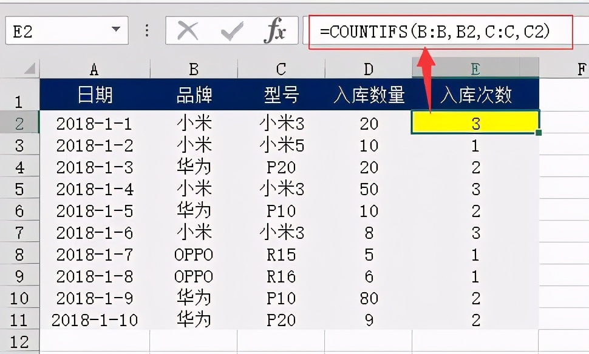Click the yellow highlighted cell E2
This screenshot has width=589, height=354.
[x=475, y=124]
